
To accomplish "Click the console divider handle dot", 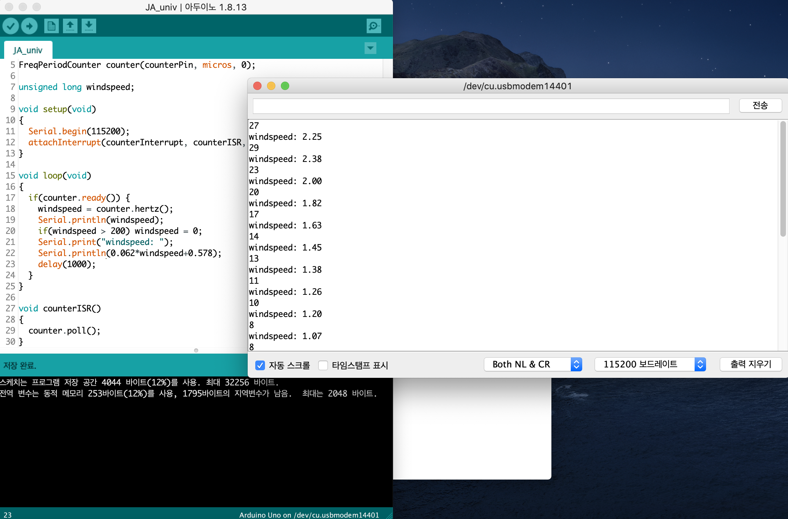I will [196, 350].
